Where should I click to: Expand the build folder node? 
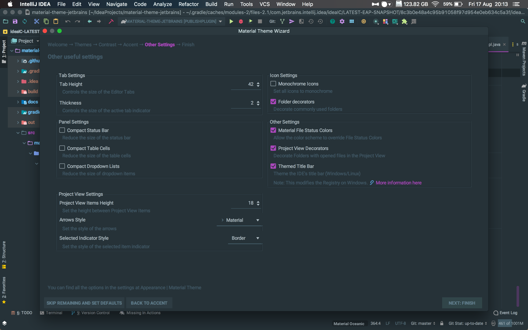(18, 92)
